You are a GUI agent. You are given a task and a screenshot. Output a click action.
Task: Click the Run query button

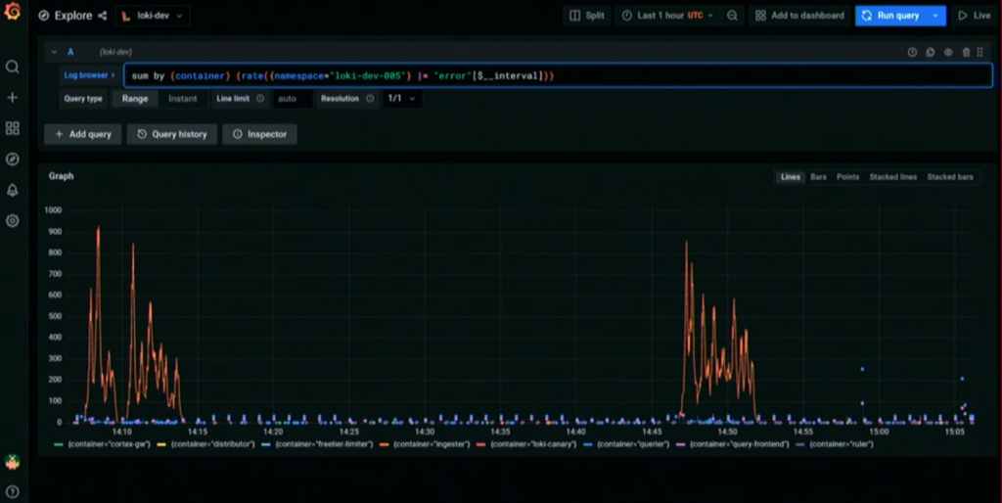click(x=890, y=16)
